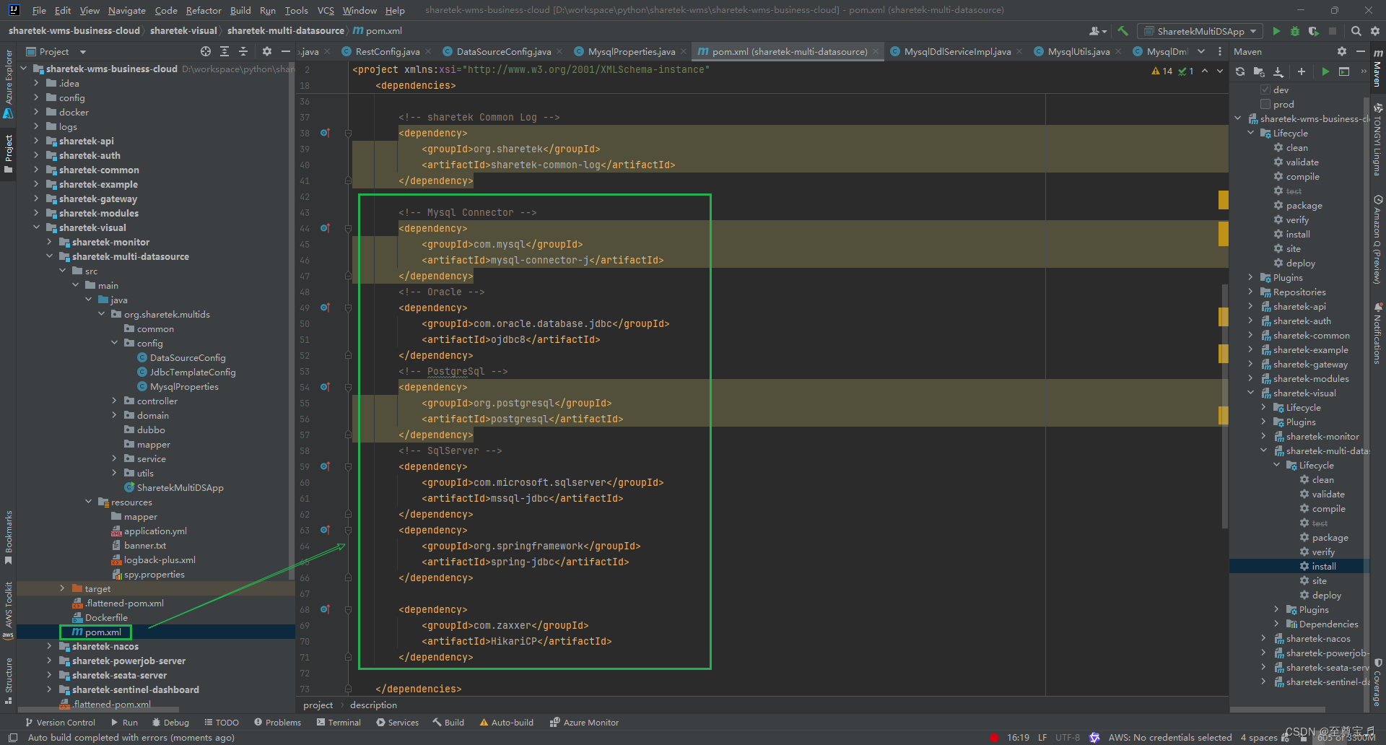Expand sharetek-api in the Maven panel
This screenshot has height=745, width=1386.
click(1251, 306)
